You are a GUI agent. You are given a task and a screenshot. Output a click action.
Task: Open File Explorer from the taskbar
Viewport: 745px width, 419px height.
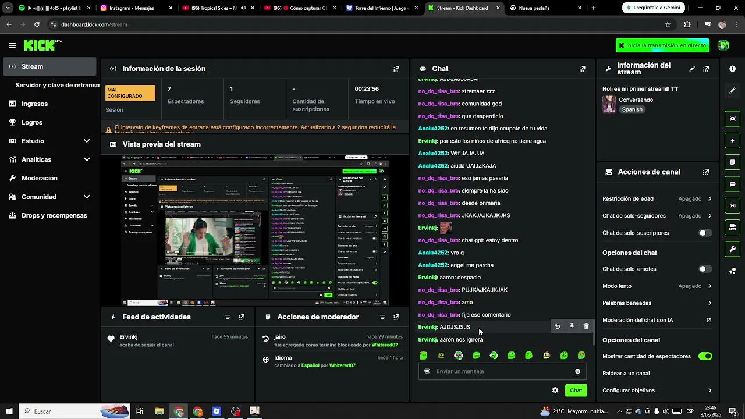click(x=159, y=411)
